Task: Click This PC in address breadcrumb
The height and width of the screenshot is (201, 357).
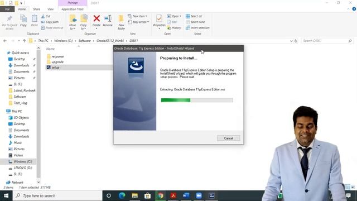Action: click(x=43, y=41)
